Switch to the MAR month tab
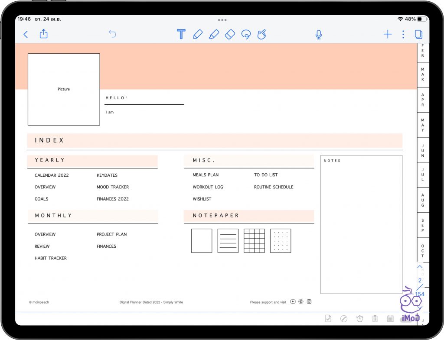Screen dimensions: 444x340 (422, 74)
